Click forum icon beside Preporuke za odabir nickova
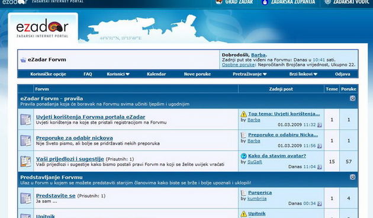Screen dimensions: 373x218 (x=25, y=140)
